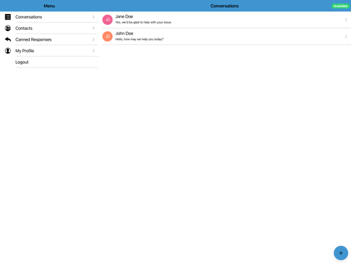Screen dimensions: 351x263
Task: Open Jane Doe conversation via chevron
Action: (x=346, y=20)
